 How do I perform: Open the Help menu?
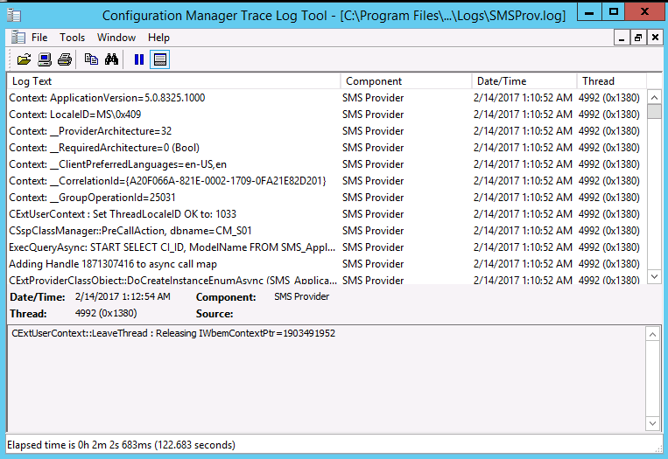158,38
